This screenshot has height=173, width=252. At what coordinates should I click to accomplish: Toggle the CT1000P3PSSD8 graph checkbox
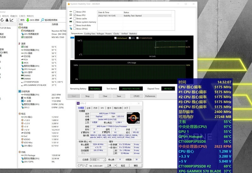pos(137,38)
